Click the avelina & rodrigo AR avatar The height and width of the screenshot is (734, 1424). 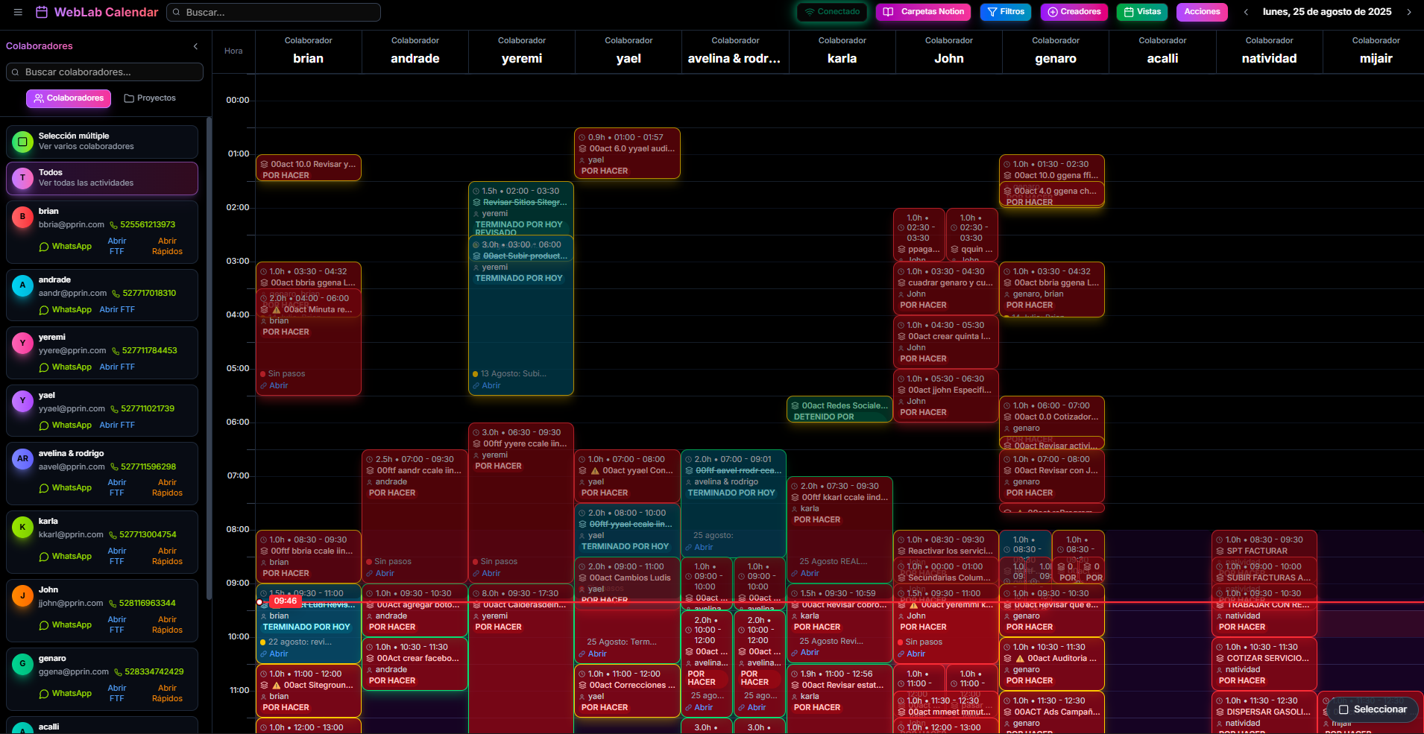(22, 459)
